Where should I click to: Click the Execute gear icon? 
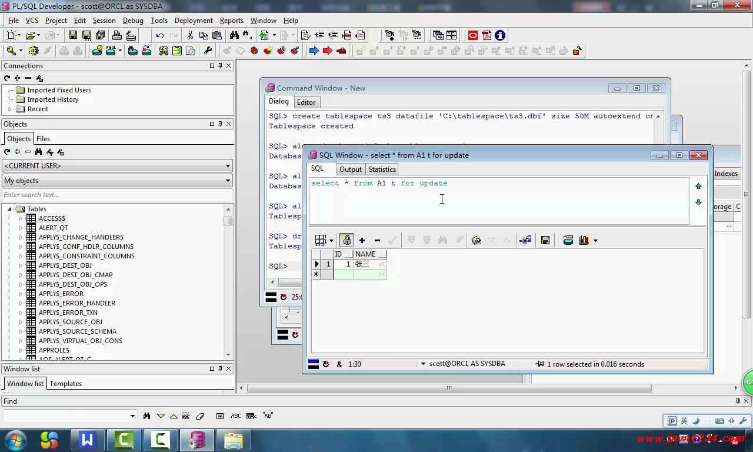pyautogui.click(x=34, y=51)
